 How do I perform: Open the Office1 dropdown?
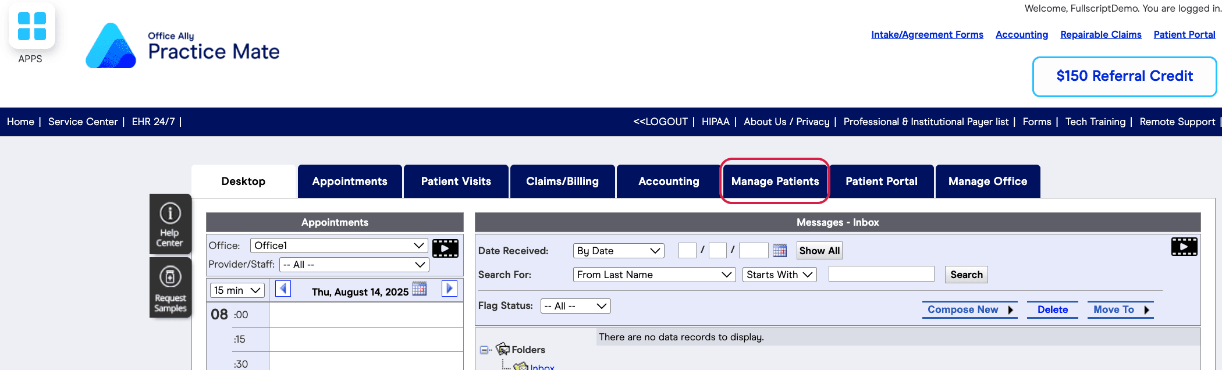[339, 246]
